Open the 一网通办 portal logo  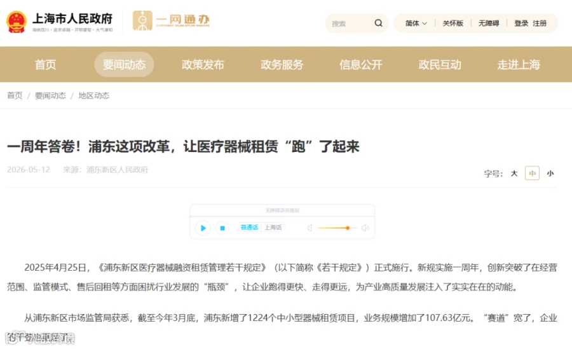coord(171,20)
